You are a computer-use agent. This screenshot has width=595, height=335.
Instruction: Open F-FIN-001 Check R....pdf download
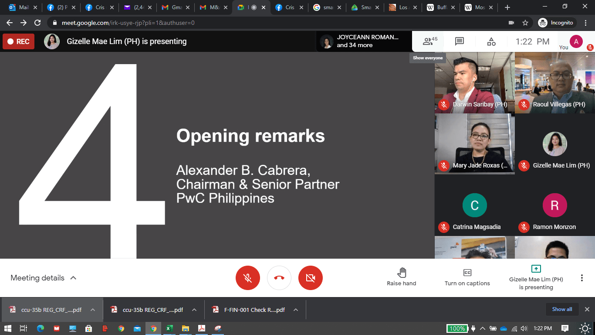click(249, 310)
